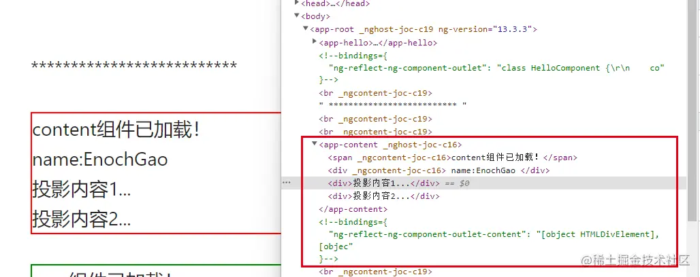The width and height of the screenshot is (700, 277).
Task: Click the first '<!--bindings={' comment line
Action: (x=353, y=55)
